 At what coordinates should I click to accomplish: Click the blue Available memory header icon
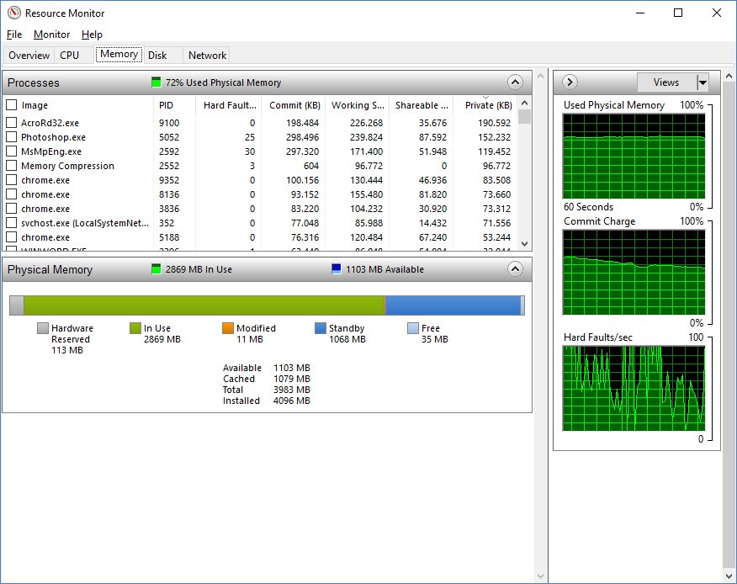click(337, 269)
